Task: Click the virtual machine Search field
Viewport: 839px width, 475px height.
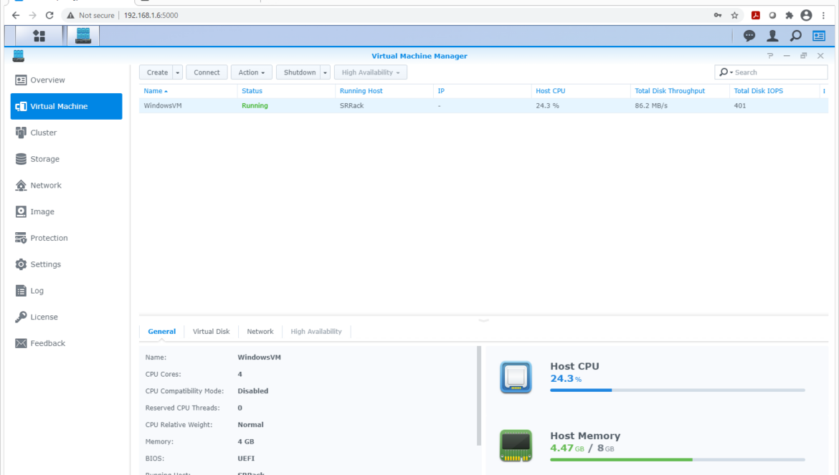Action: point(771,72)
